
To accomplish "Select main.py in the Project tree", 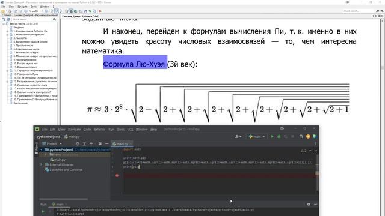I will click(58, 160).
